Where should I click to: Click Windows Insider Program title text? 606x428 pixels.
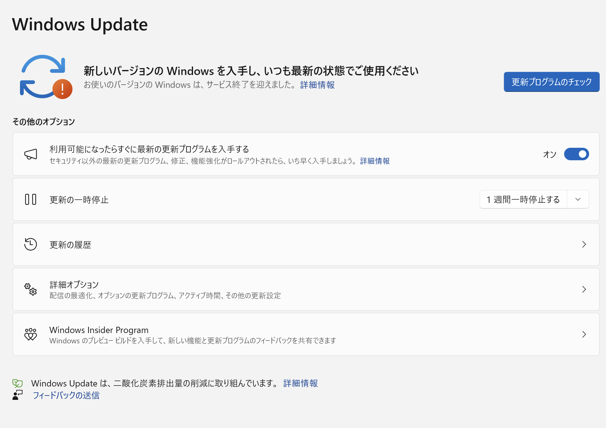coord(99,330)
